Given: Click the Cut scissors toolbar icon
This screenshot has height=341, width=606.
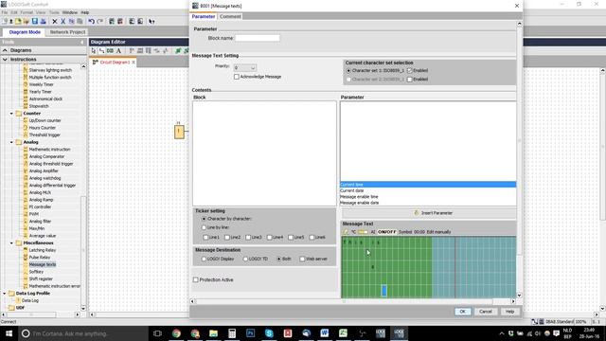Looking at the screenshot, I should click(x=63, y=21).
